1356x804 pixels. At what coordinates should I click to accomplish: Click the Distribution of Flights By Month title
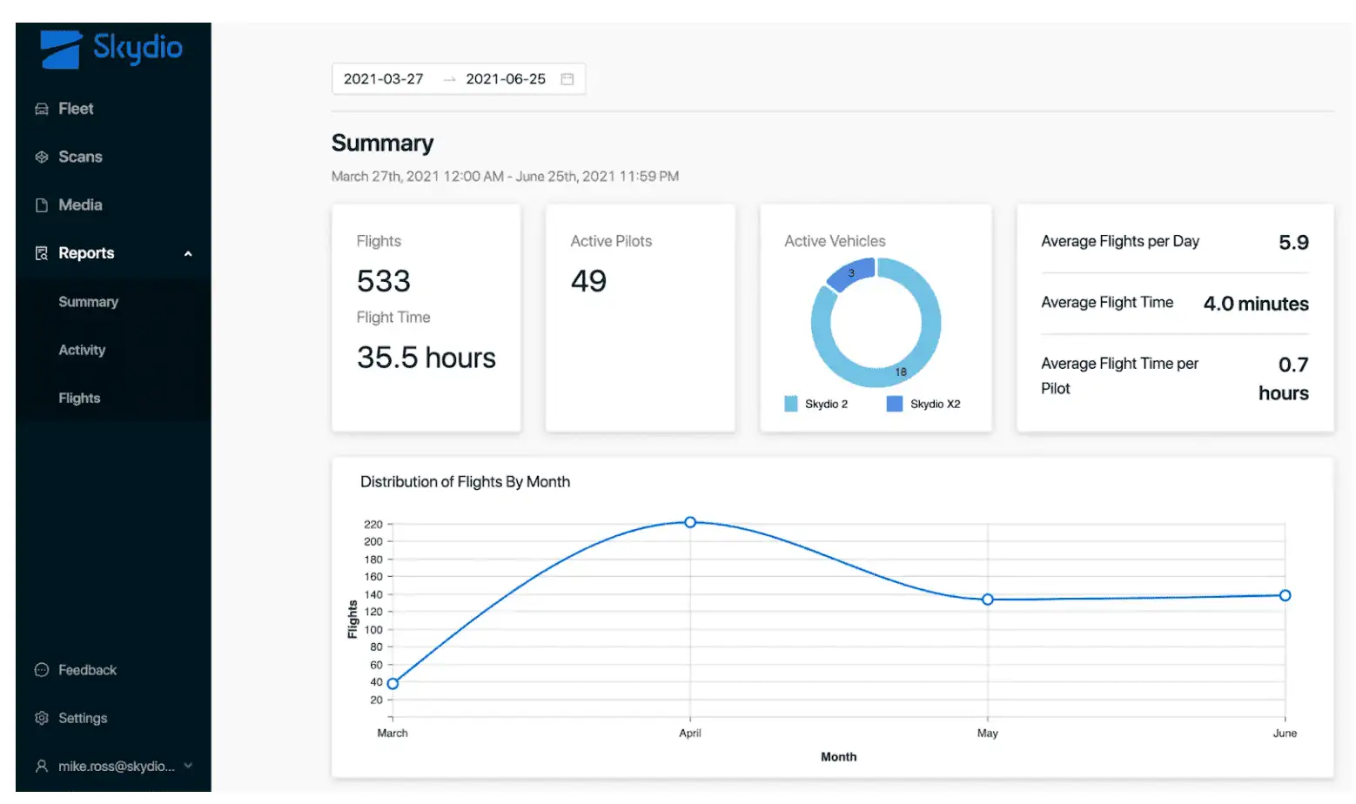pos(465,482)
